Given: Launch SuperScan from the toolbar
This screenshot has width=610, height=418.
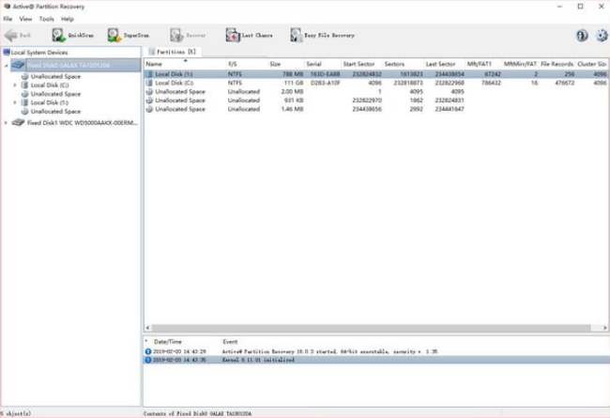Looking at the screenshot, I should 129,36.
